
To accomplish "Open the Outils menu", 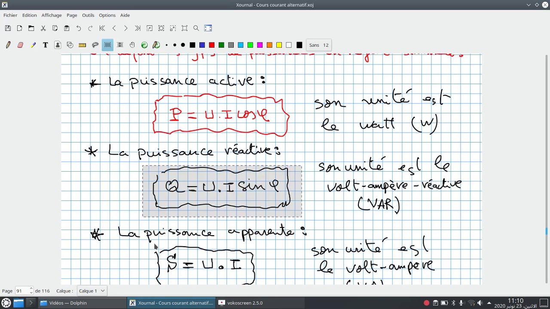I will [88, 15].
